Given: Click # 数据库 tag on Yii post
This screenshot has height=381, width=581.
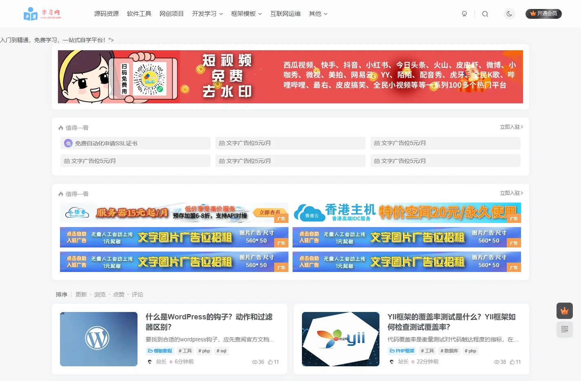Looking at the screenshot, I should click(x=449, y=351).
